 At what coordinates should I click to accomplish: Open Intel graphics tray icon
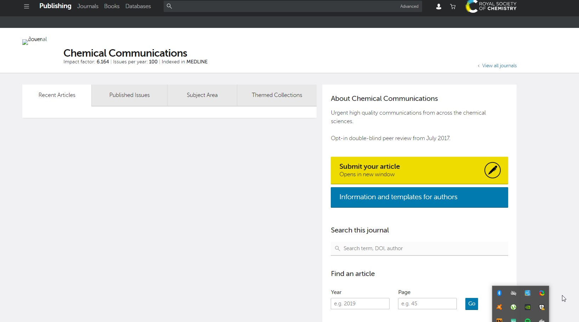[528, 293]
